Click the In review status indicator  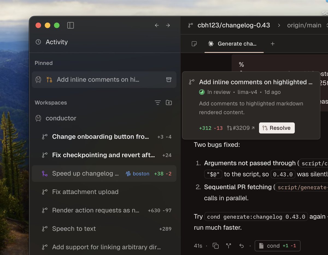[215, 92]
